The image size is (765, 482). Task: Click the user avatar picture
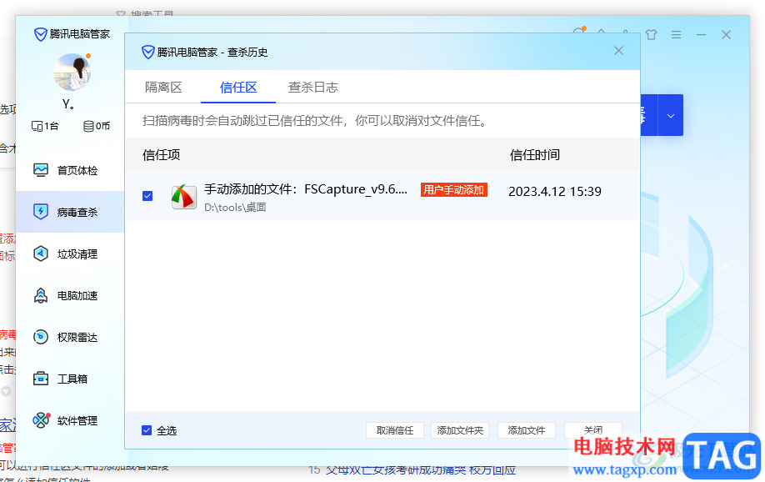(x=72, y=72)
